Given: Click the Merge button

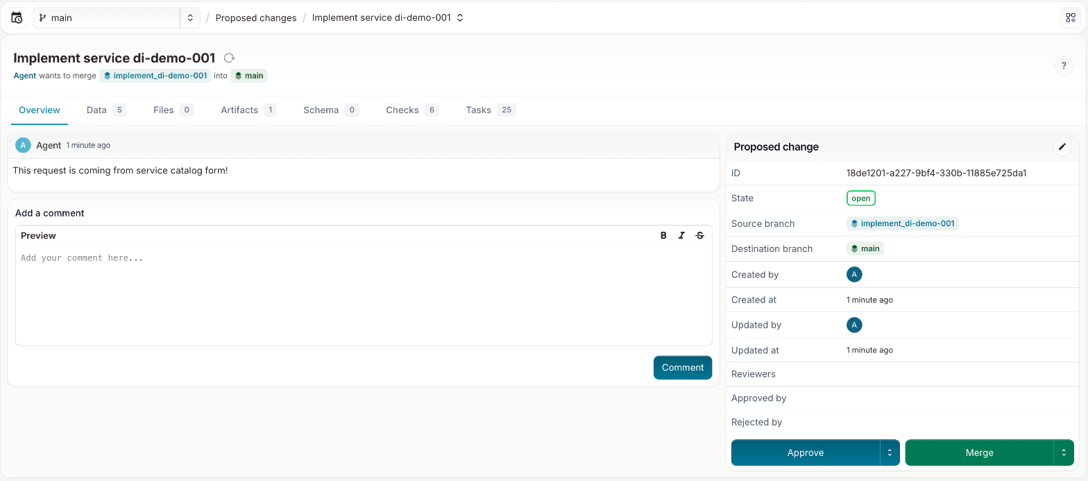Looking at the screenshot, I should pos(979,453).
